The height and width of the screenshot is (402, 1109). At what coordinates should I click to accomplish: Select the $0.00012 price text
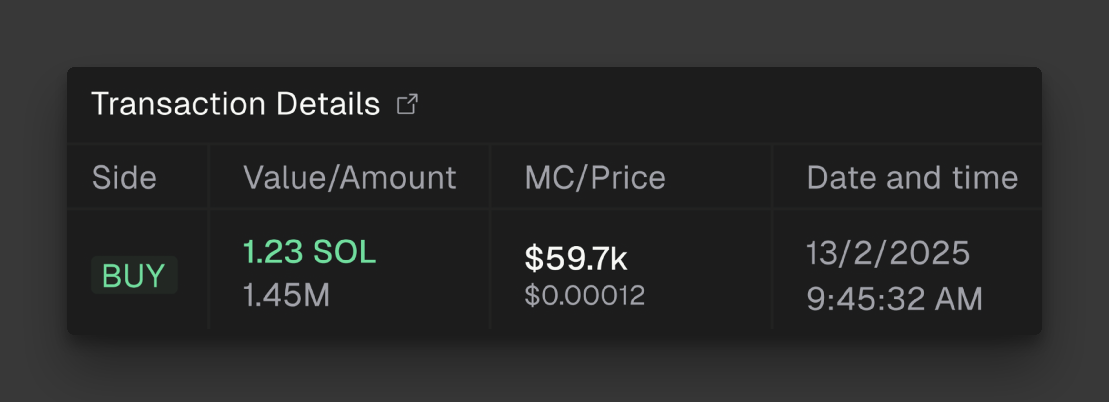coord(584,296)
